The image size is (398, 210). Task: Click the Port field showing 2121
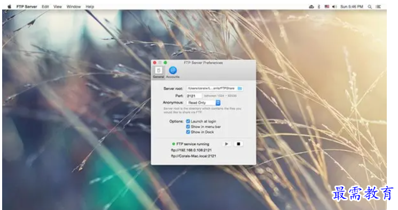click(194, 96)
